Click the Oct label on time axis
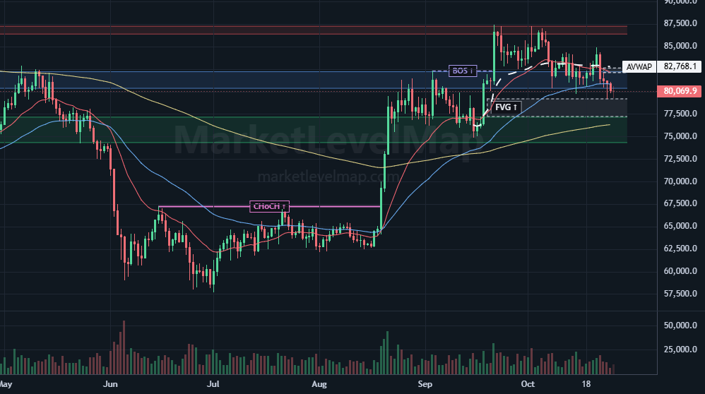The width and height of the screenshot is (705, 394). point(528,384)
